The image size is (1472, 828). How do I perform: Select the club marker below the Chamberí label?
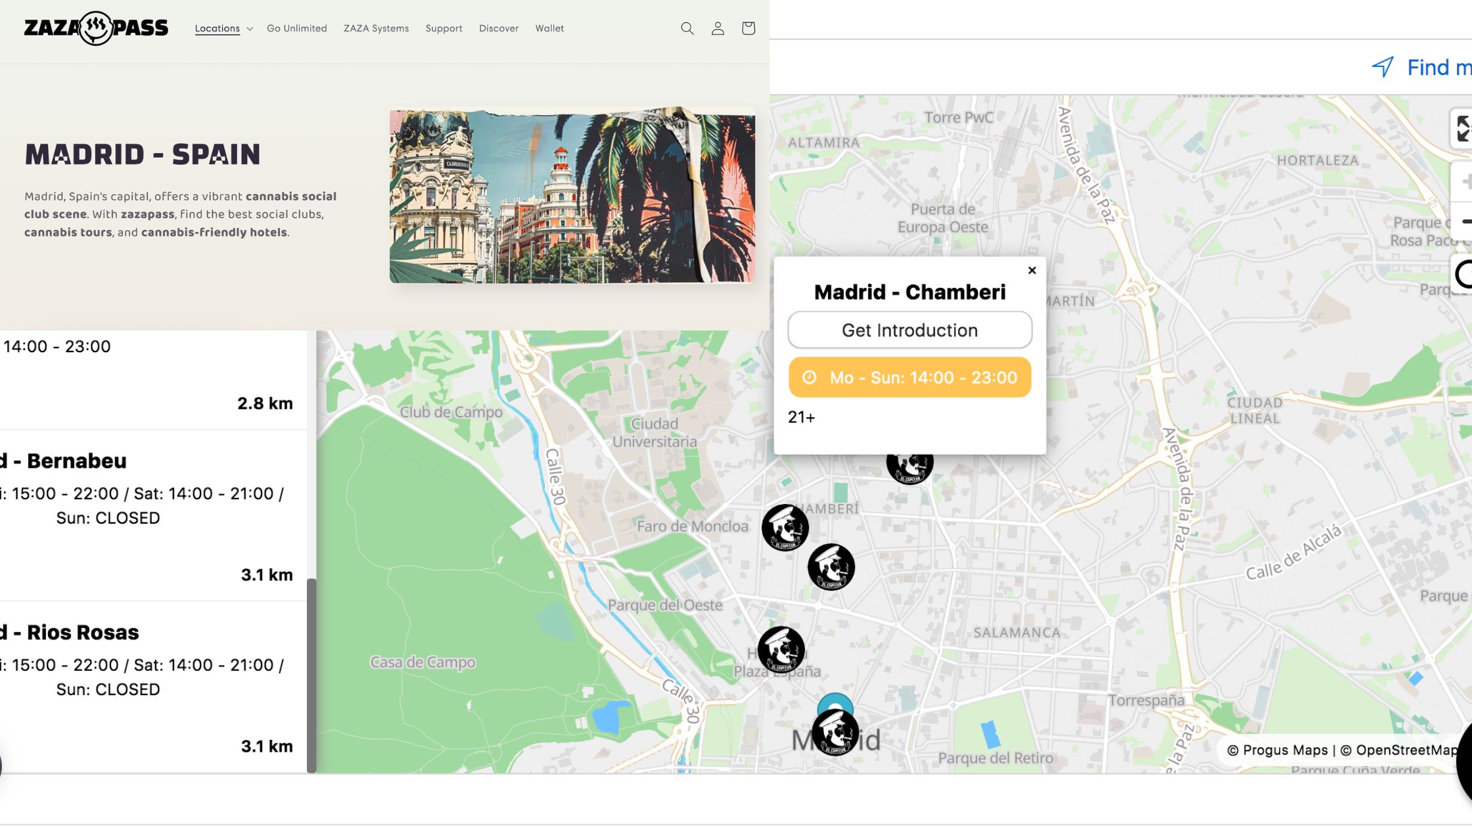click(x=831, y=566)
